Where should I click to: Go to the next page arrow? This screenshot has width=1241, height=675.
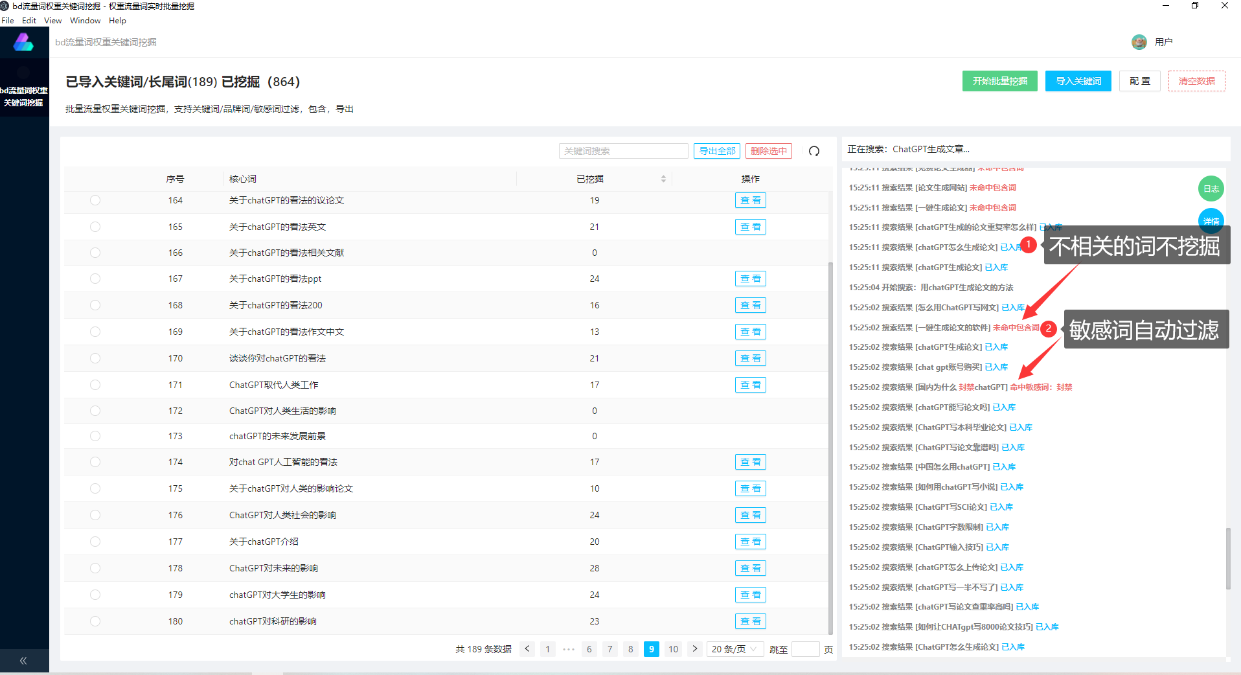point(695,649)
